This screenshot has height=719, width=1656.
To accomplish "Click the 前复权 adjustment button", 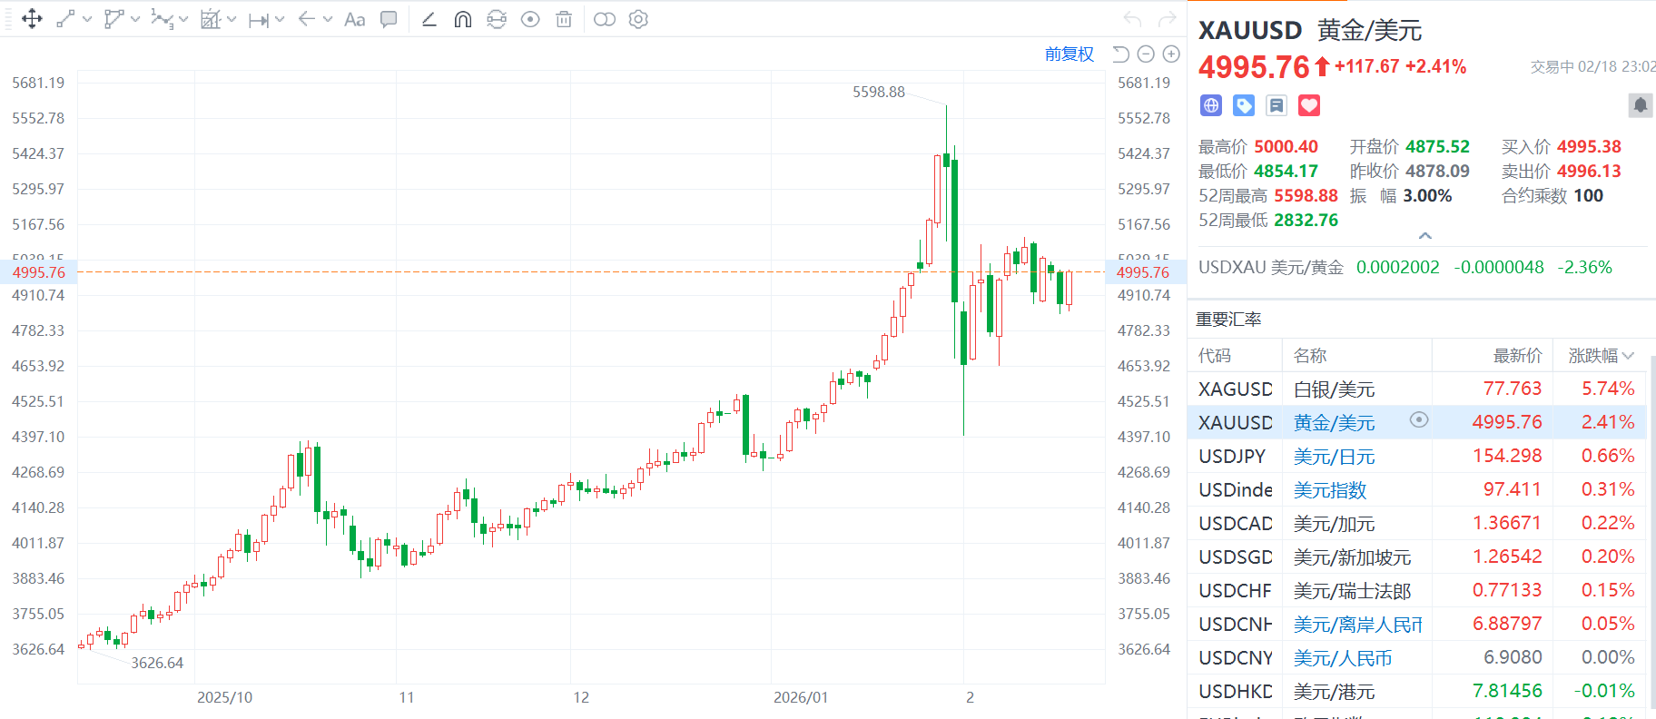I will (1069, 54).
